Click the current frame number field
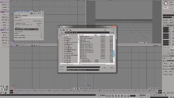The width and height of the screenshot is (174, 98). (133, 96)
